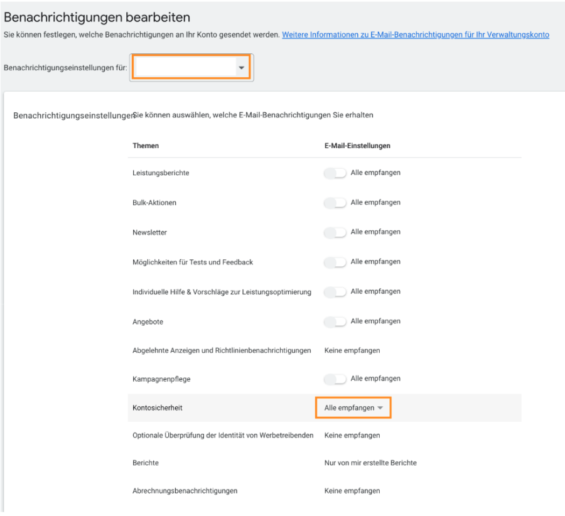Enable Möglichkeiten für Tests und Feedback switch
This screenshot has height=516, width=565.
click(x=335, y=262)
